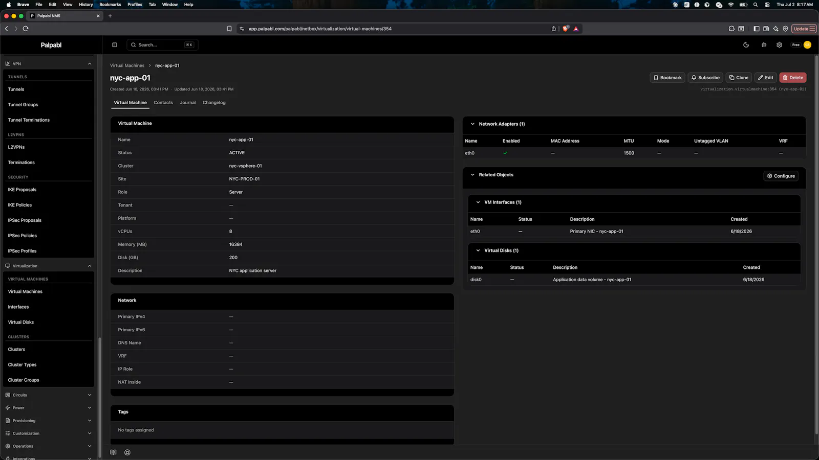The image size is (819, 460).
Task: Open the settings gear in top bar
Action: pos(779,45)
